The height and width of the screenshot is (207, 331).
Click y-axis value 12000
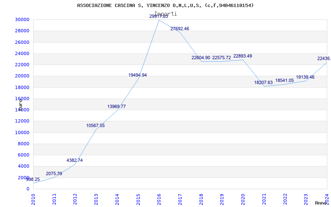pos(22,121)
